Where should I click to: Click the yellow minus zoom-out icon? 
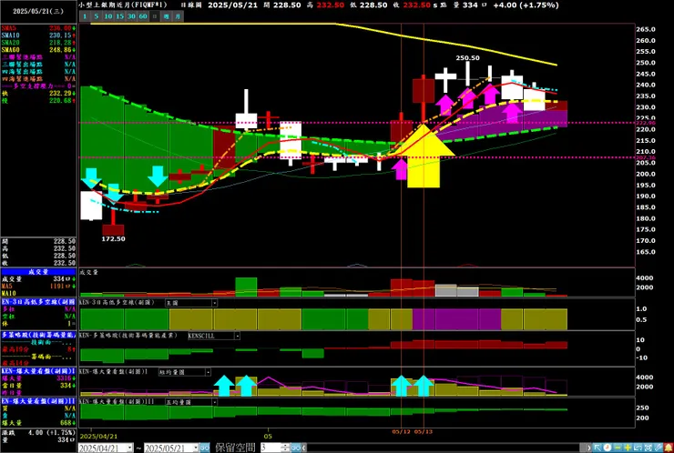click(618, 448)
